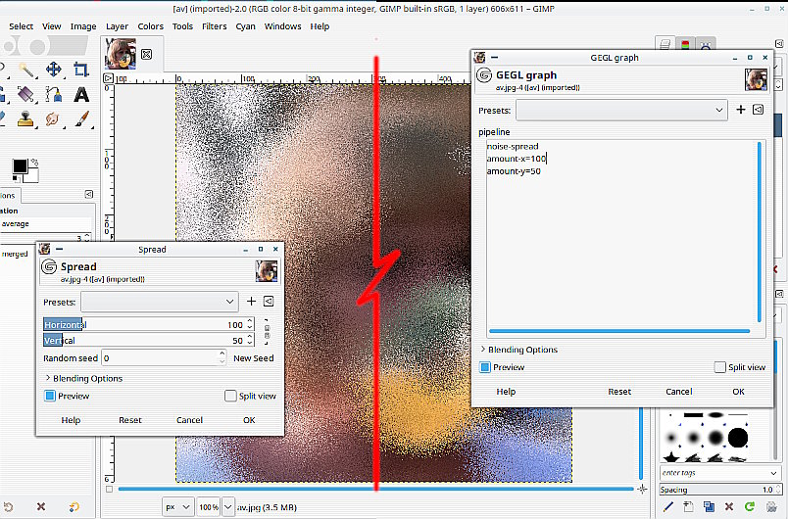Refresh the brushes list
This screenshot has height=519, width=788.
pyautogui.click(x=750, y=506)
